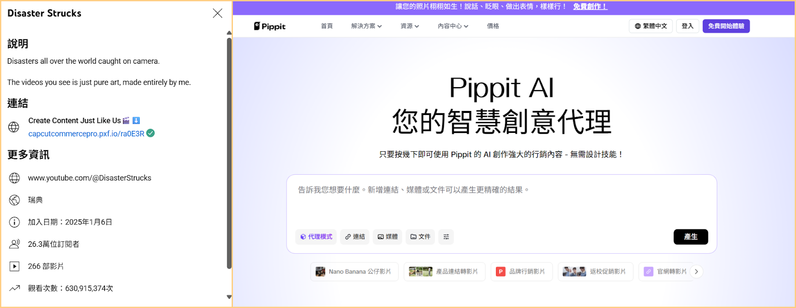Open the 價格 pricing menu item
The image size is (796, 308).
(493, 26)
